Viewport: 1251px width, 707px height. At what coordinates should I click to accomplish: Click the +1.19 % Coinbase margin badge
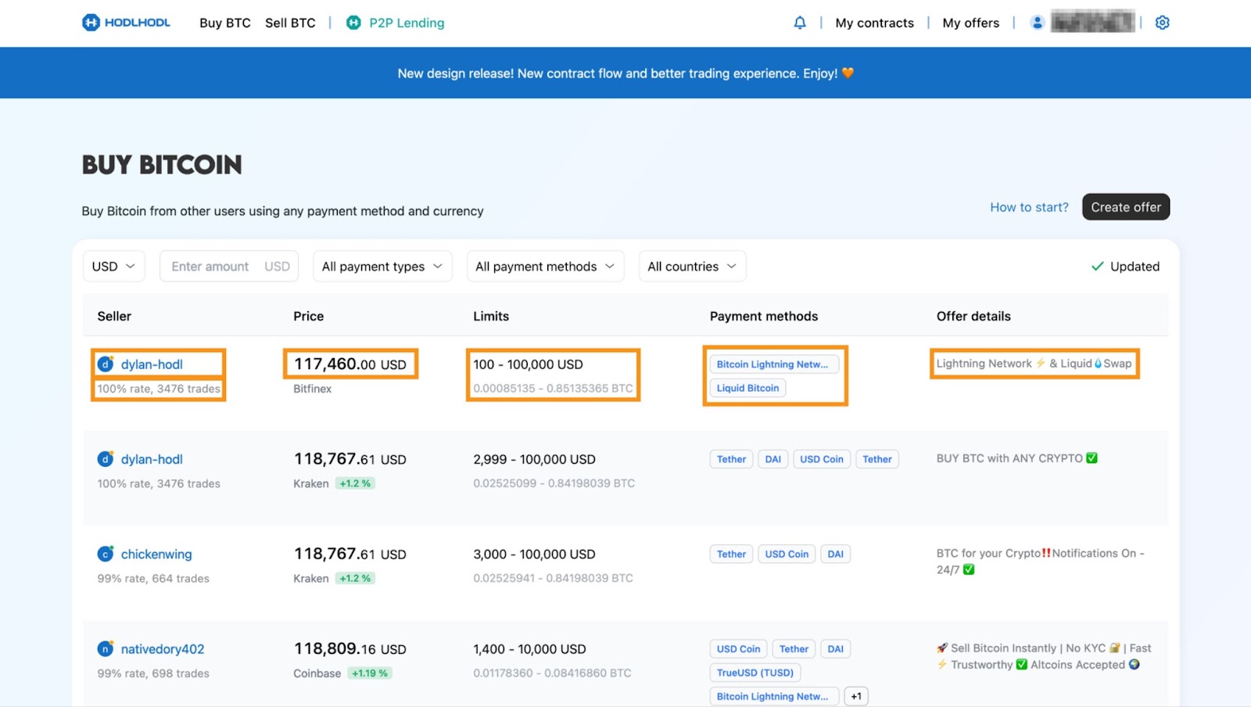pyautogui.click(x=370, y=673)
